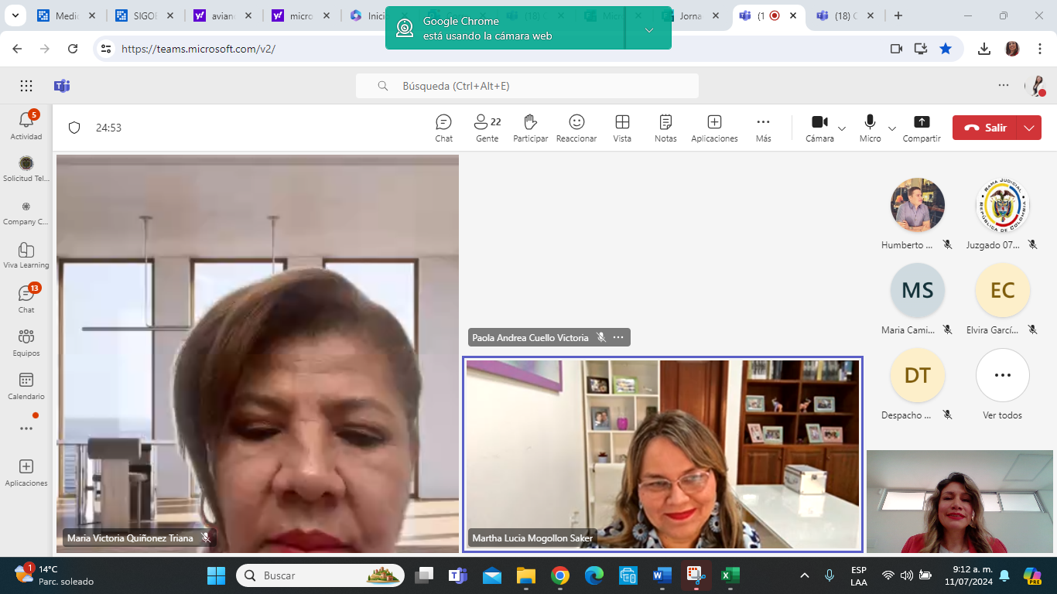Open the meeting Chat panel
This screenshot has width=1057, height=594.
(x=443, y=128)
